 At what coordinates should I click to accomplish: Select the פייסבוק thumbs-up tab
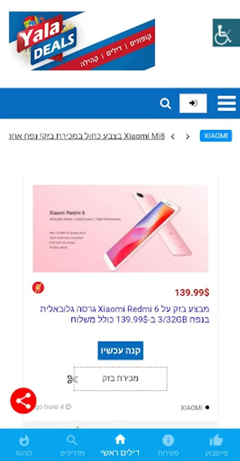coord(216,445)
